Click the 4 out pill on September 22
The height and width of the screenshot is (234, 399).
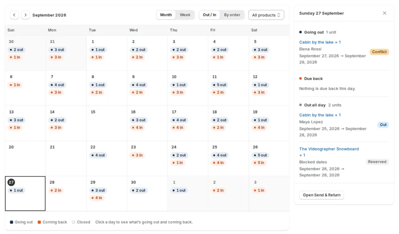[x=98, y=155]
